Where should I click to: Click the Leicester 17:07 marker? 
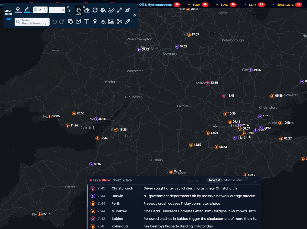click(189, 35)
